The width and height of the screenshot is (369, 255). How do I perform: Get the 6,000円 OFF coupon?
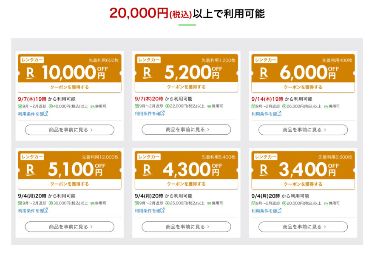(303, 87)
